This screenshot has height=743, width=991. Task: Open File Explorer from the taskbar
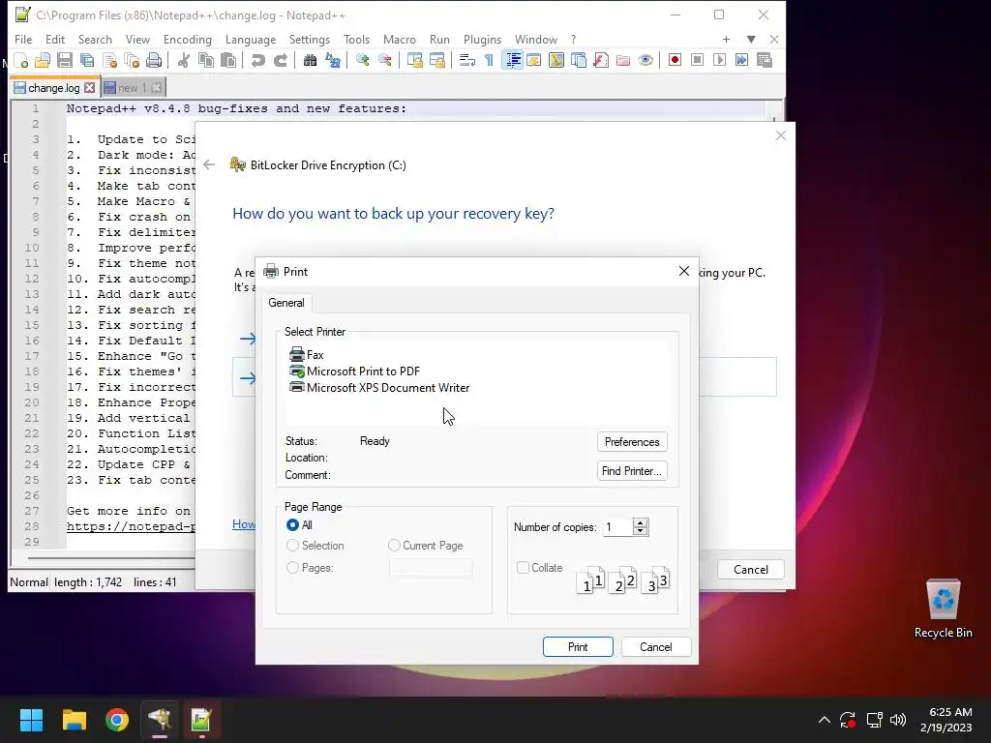coord(74,720)
